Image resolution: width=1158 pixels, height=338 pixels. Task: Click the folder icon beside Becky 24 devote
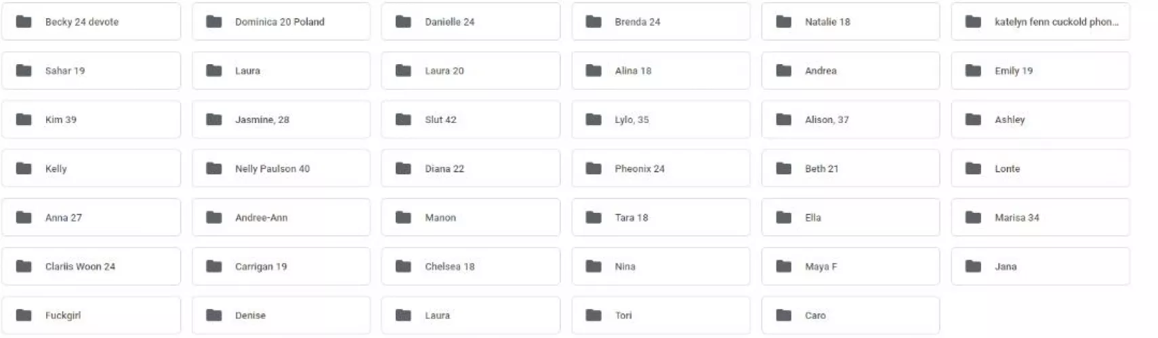(x=24, y=22)
